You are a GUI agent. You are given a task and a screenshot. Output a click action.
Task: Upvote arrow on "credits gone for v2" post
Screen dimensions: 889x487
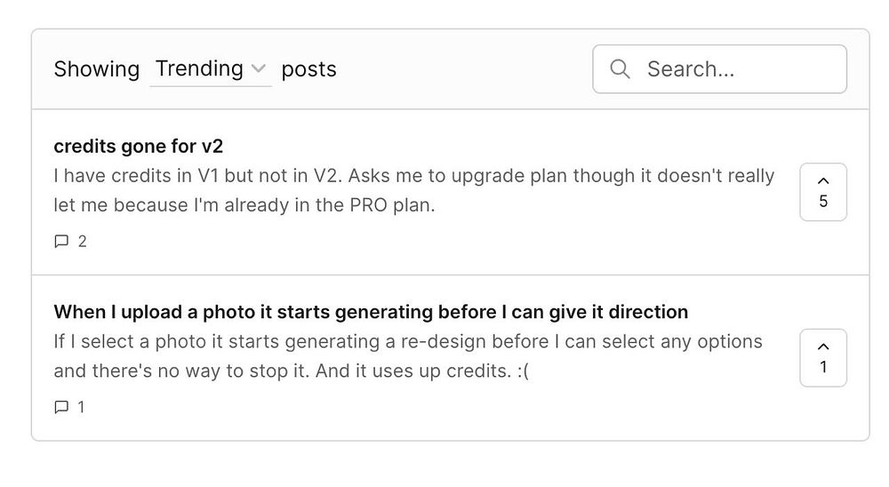(x=822, y=181)
